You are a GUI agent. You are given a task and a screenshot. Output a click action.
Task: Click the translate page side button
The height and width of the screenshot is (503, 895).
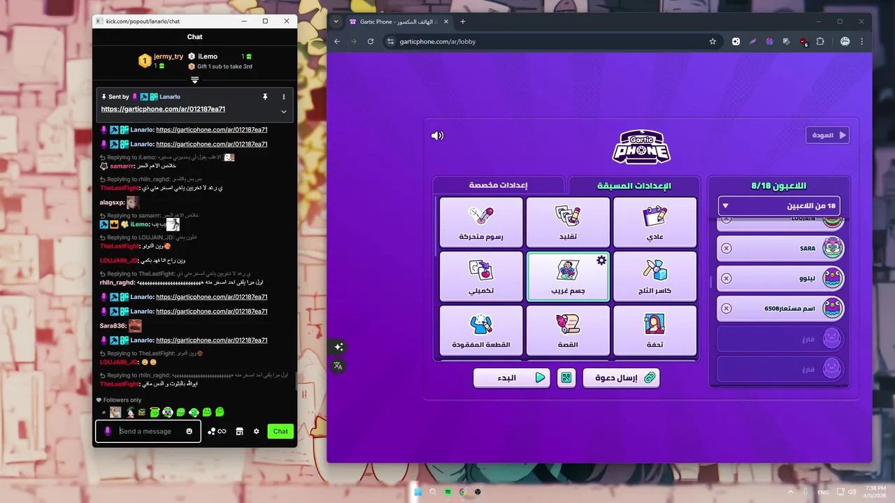338,365
